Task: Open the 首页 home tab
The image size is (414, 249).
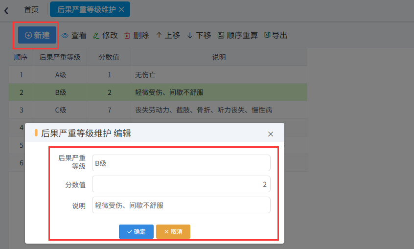Action: [31, 9]
